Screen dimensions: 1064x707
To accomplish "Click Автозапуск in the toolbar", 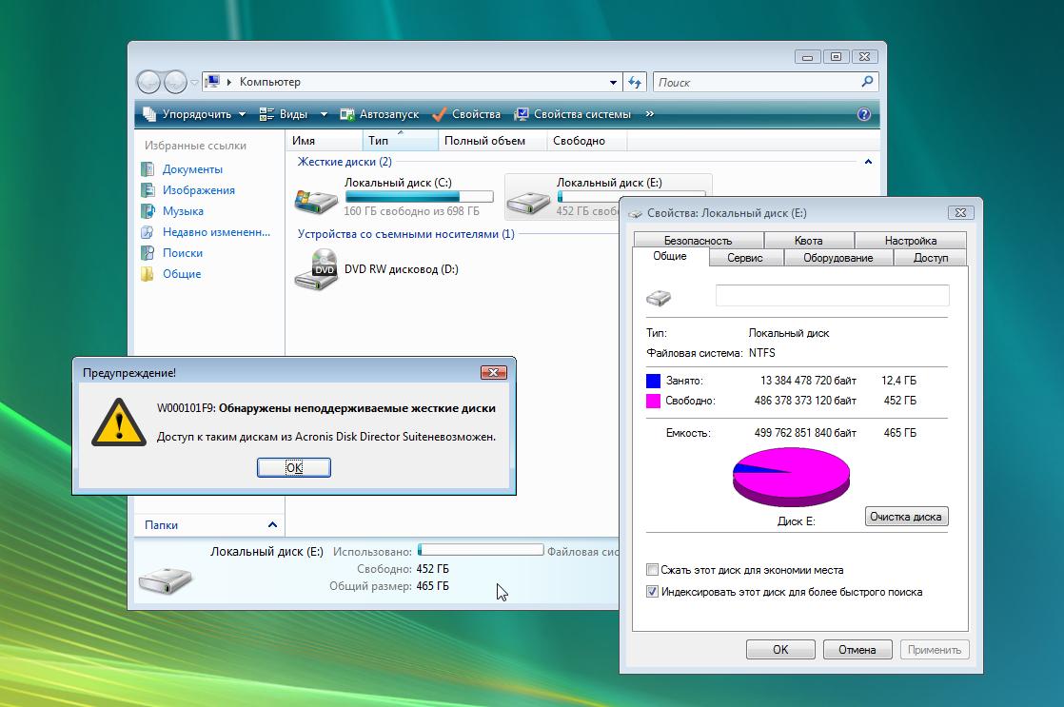I will coord(380,114).
